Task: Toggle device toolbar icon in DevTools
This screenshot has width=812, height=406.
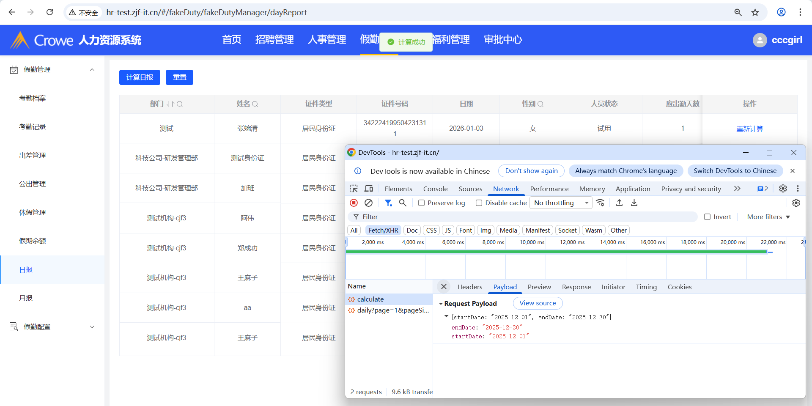Action: (369, 189)
